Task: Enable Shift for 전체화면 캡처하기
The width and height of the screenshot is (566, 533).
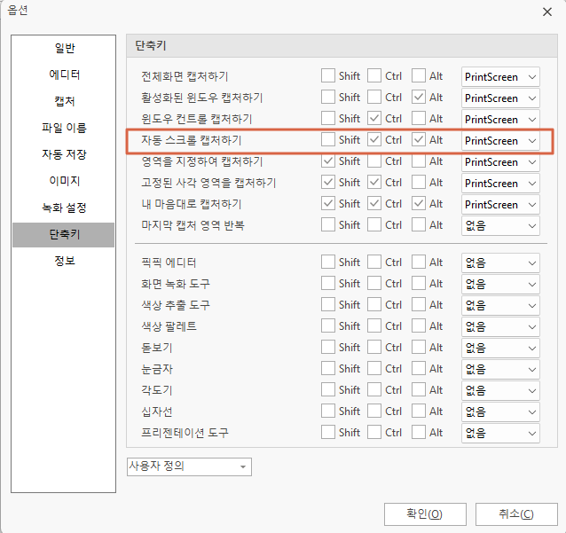Action: (x=327, y=75)
